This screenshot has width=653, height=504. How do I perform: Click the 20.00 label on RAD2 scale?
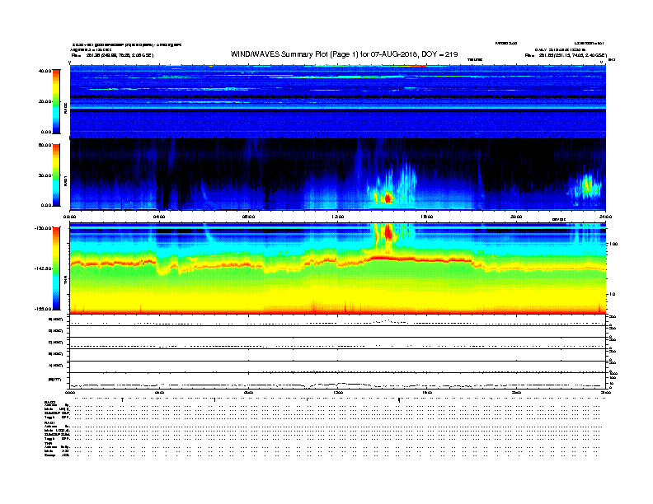click(45, 101)
